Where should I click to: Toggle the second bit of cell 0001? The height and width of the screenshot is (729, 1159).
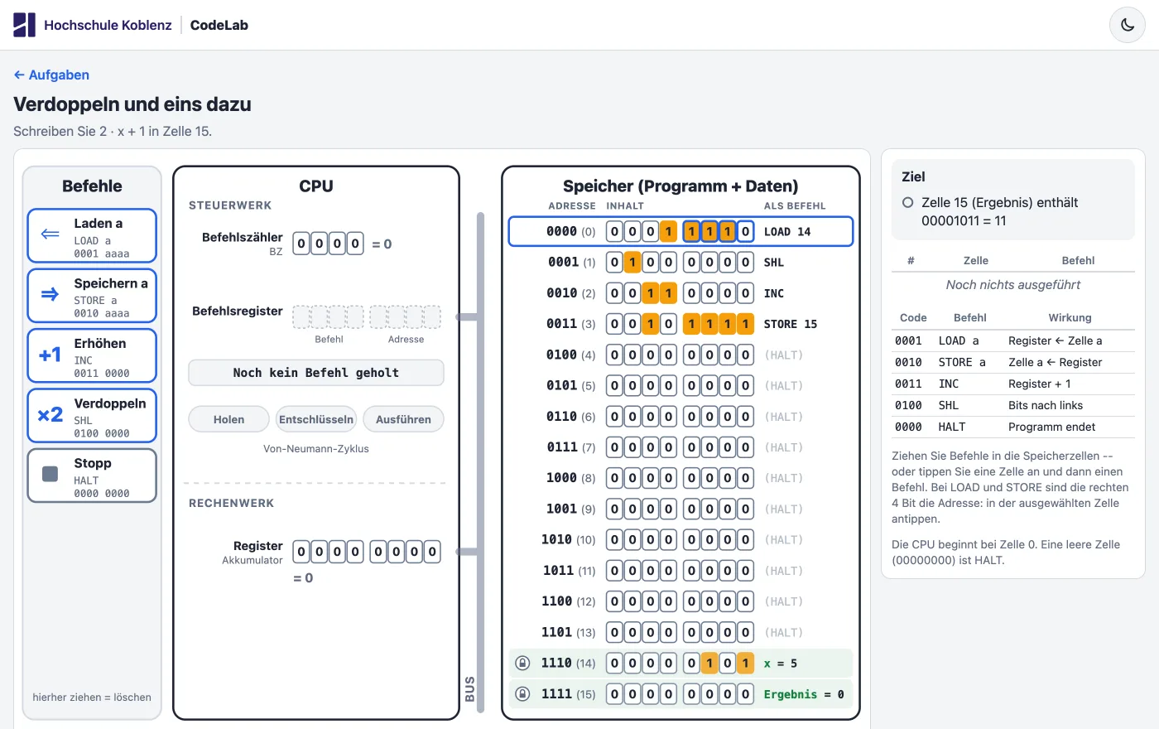[x=632, y=263]
